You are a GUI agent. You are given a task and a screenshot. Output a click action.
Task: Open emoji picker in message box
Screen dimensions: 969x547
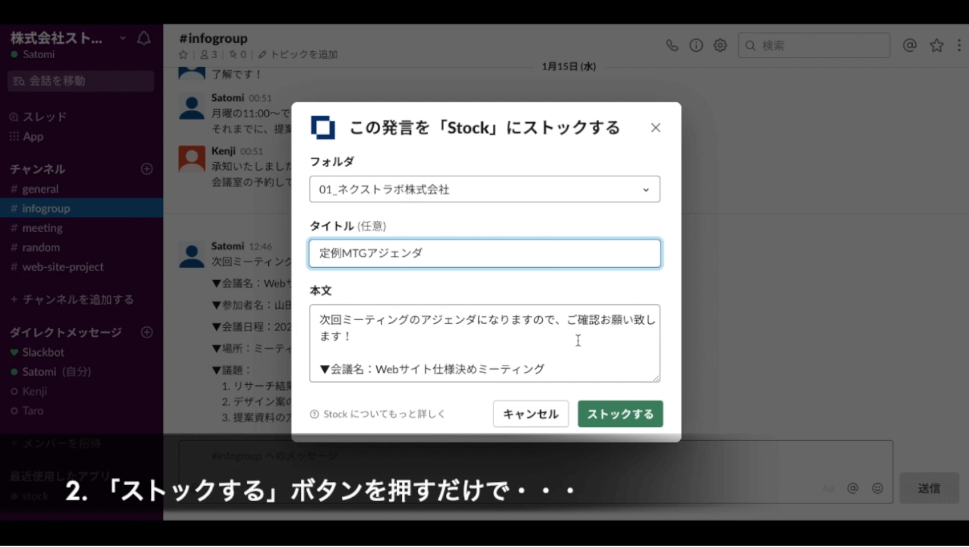[877, 488]
